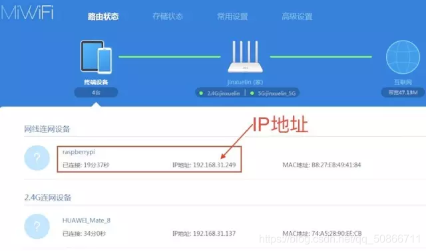Click the HUAWEI_Mate_8 device question-mark icon

(x=37, y=226)
